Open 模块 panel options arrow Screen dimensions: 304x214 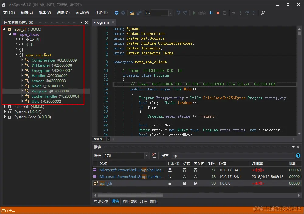coord(293,147)
